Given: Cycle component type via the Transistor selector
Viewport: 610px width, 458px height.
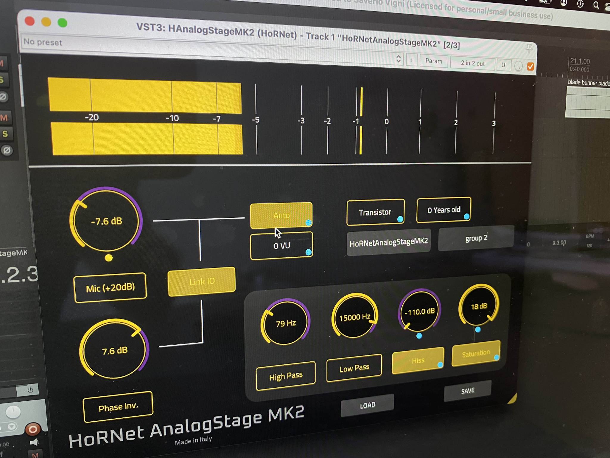Looking at the screenshot, I should point(375,212).
